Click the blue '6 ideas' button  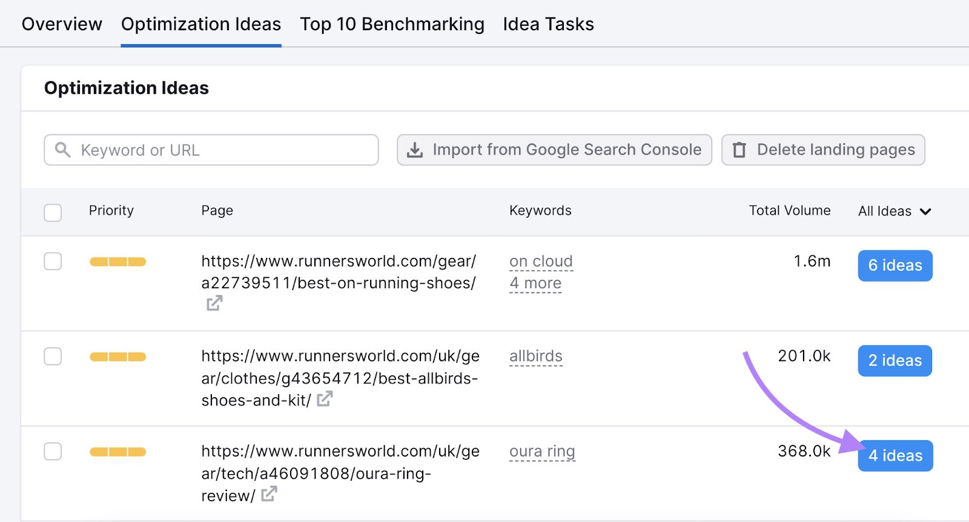click(x=895, y=266)
